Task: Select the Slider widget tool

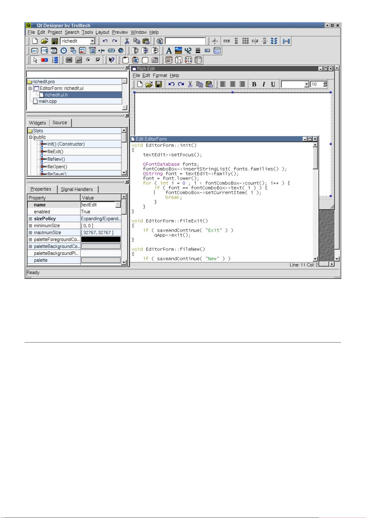Action: [101, 51]
